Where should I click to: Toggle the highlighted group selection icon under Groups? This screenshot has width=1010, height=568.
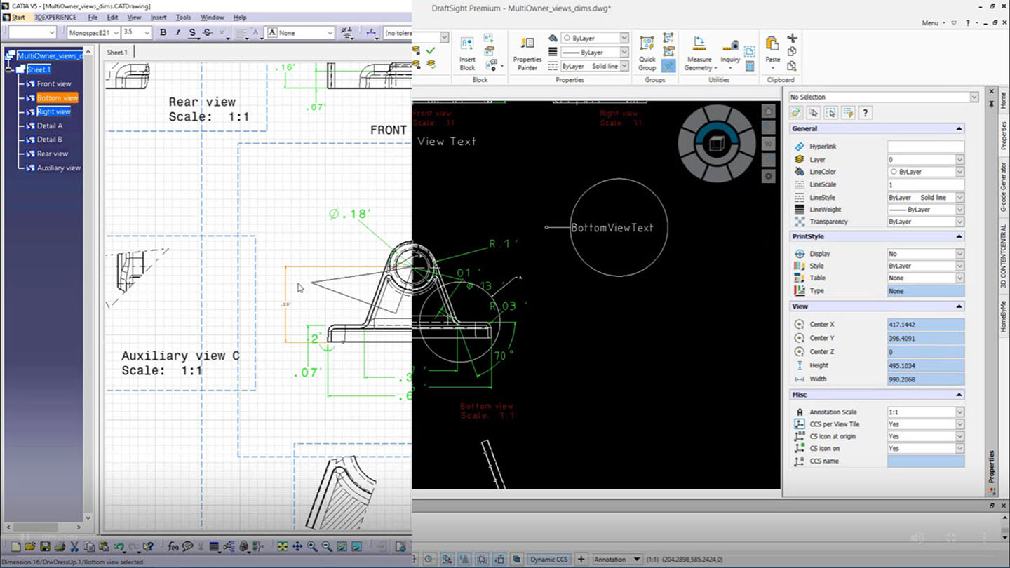point(668,66)
